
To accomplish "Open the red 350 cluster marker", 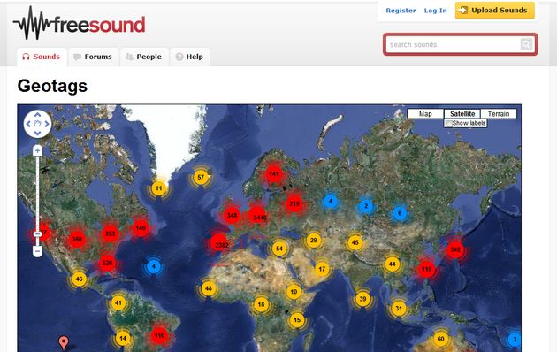I will [77, 240].
